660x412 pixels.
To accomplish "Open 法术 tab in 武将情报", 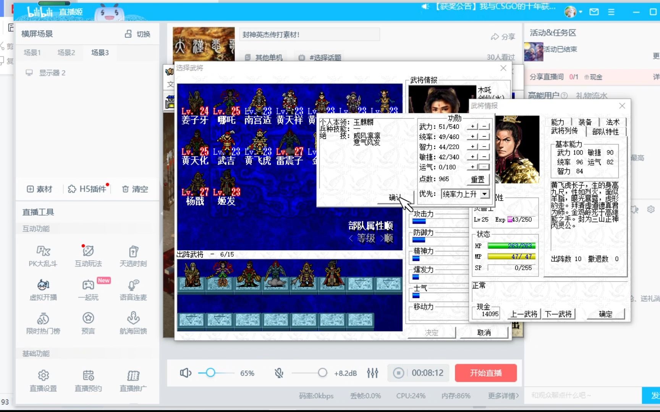I will [612, 122].
